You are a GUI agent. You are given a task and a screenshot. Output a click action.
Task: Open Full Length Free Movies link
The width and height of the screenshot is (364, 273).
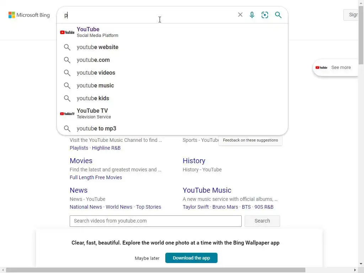96,177
